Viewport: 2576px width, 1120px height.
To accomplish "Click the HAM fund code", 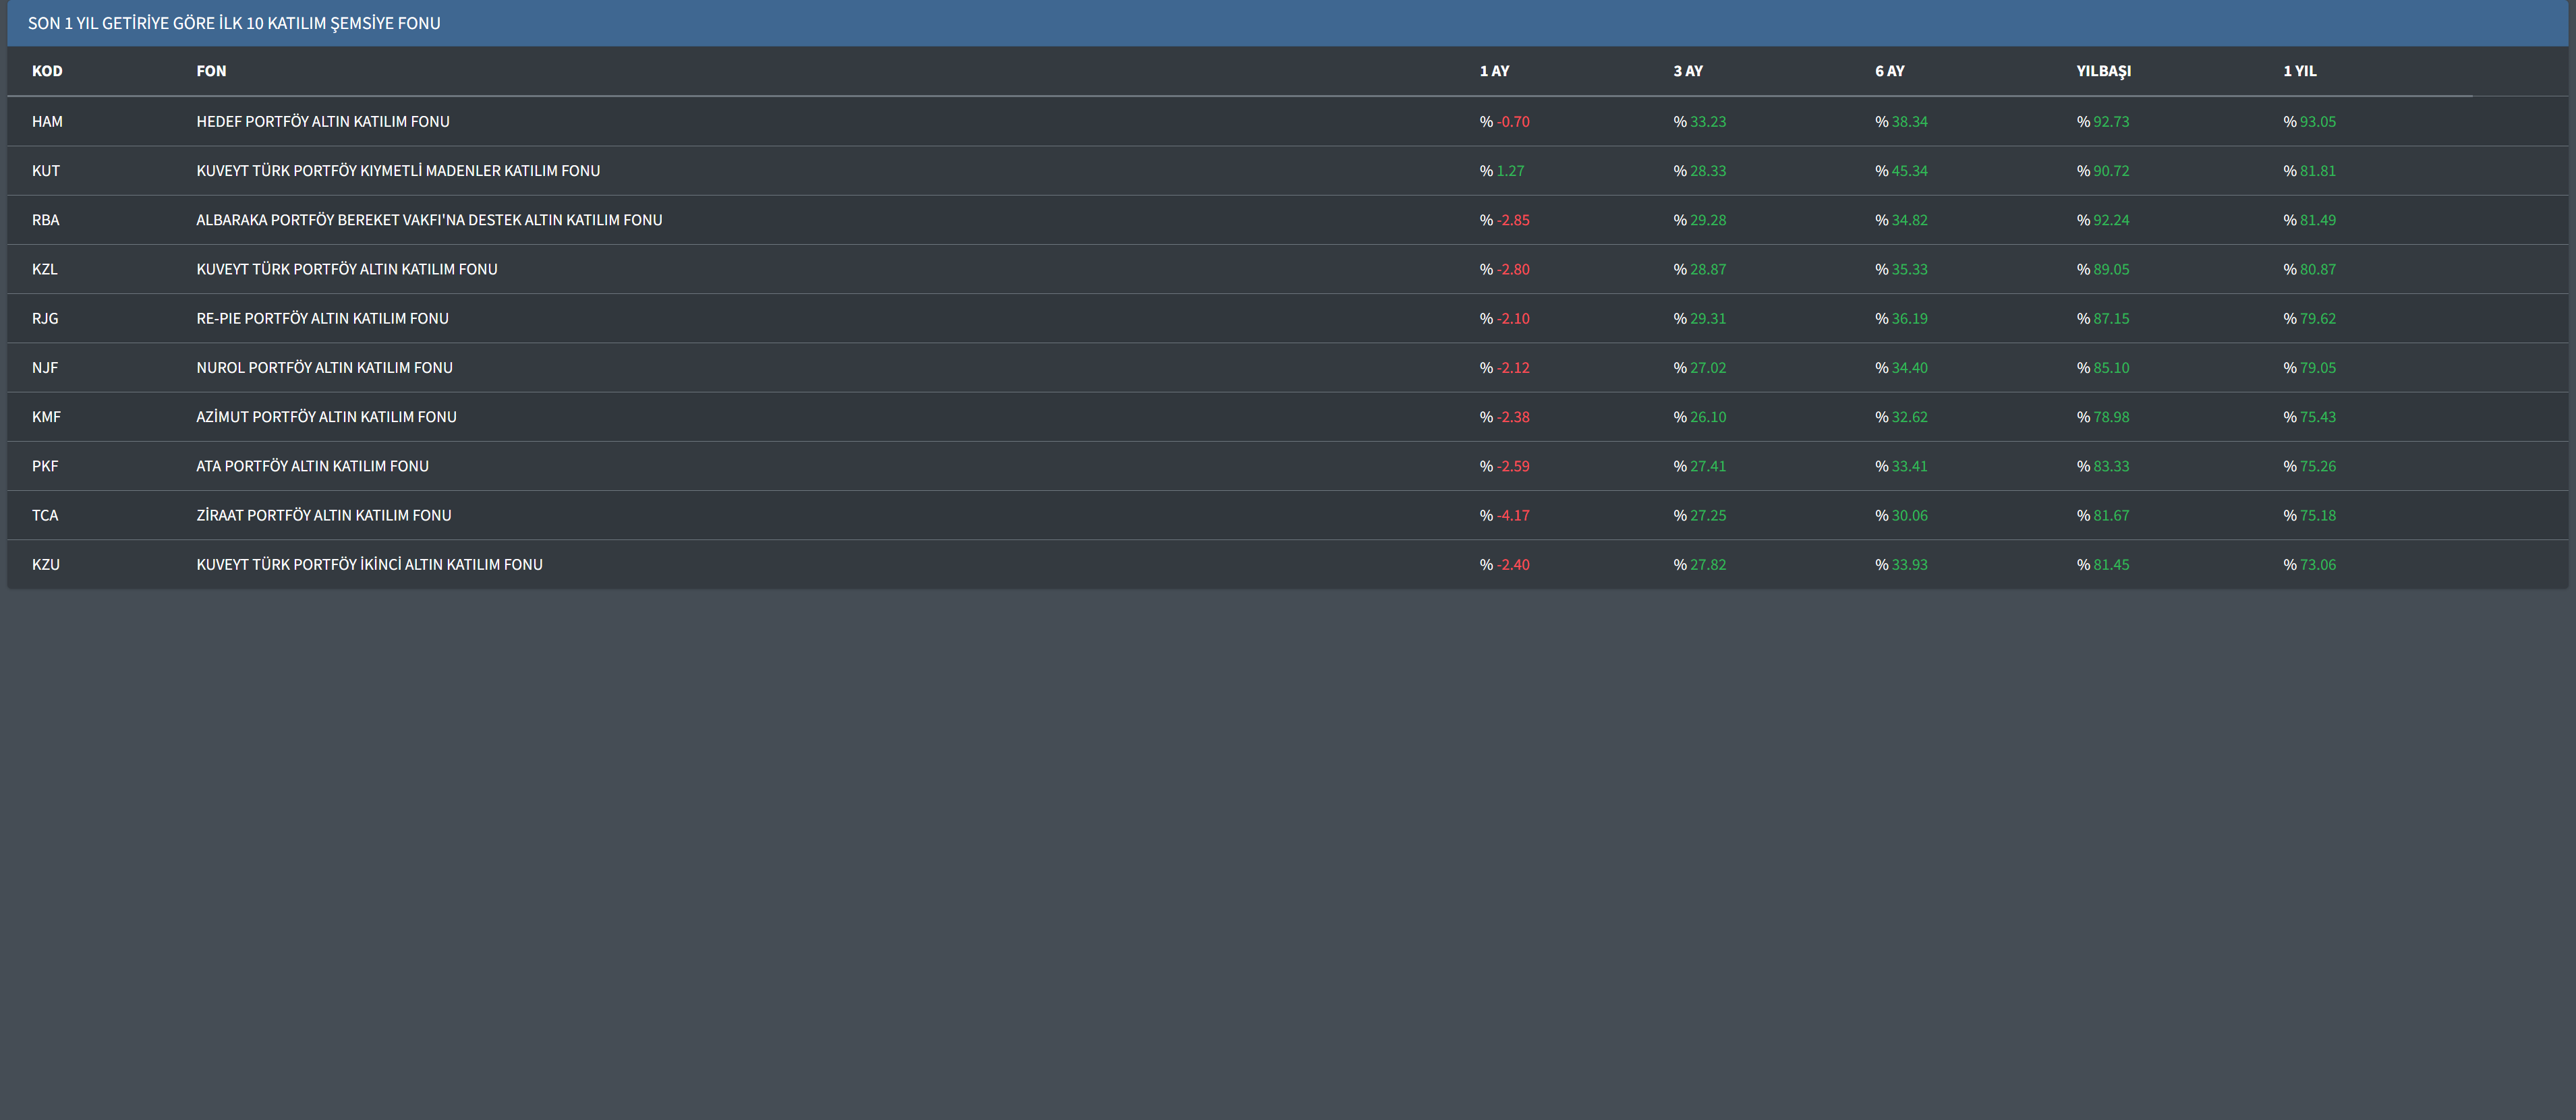I will tap(47, 122).
